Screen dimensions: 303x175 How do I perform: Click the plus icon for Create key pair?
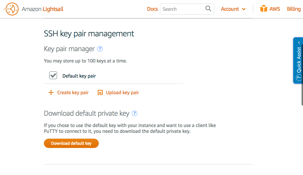point(51,92)
